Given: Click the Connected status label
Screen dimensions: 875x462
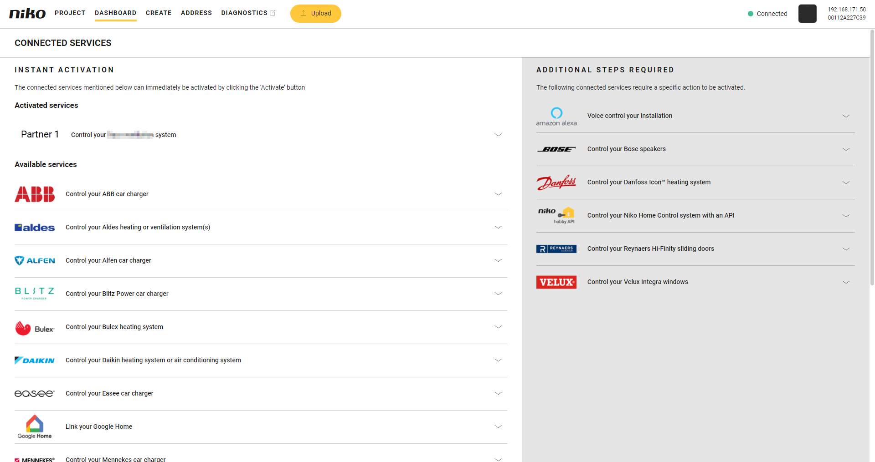Looking at the screenshot, I should click(772, 14).
